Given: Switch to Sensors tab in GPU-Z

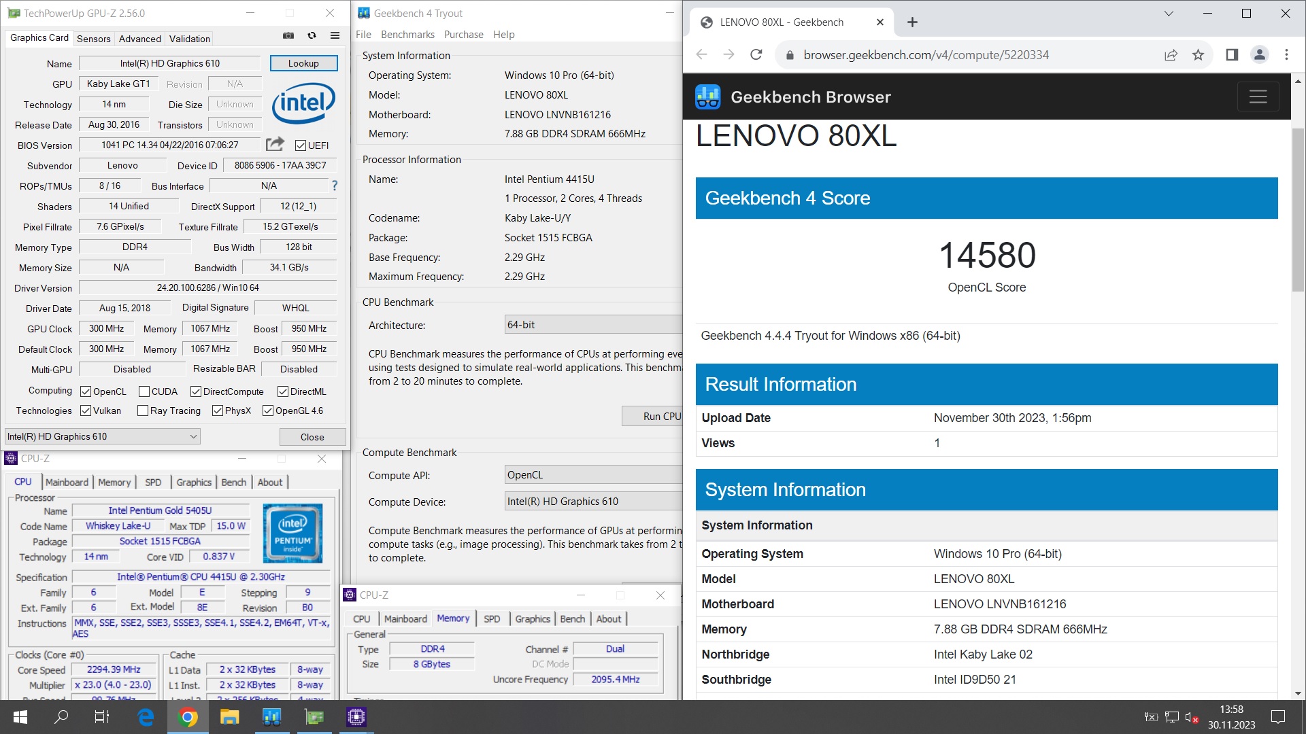Looking at the screenshot, I should 94,39.
